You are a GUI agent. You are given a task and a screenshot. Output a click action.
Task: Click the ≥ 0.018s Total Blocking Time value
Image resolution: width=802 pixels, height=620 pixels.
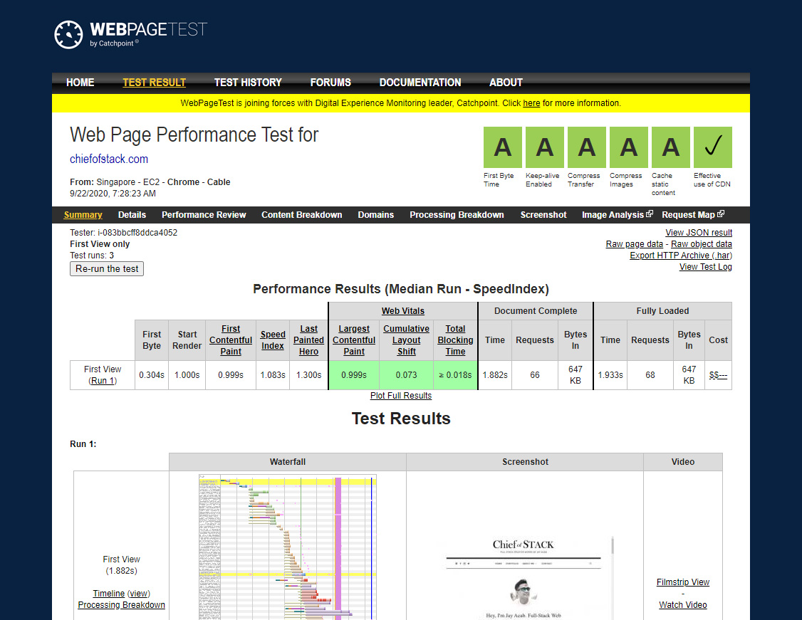[x=455, y=375]
